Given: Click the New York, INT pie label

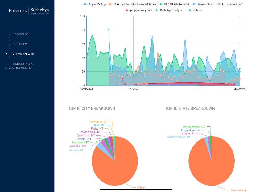Looking at the screenshot, I should [86, 135].
